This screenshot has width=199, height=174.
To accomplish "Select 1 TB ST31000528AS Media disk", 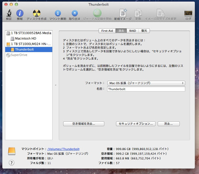I will tap(29, 33).
